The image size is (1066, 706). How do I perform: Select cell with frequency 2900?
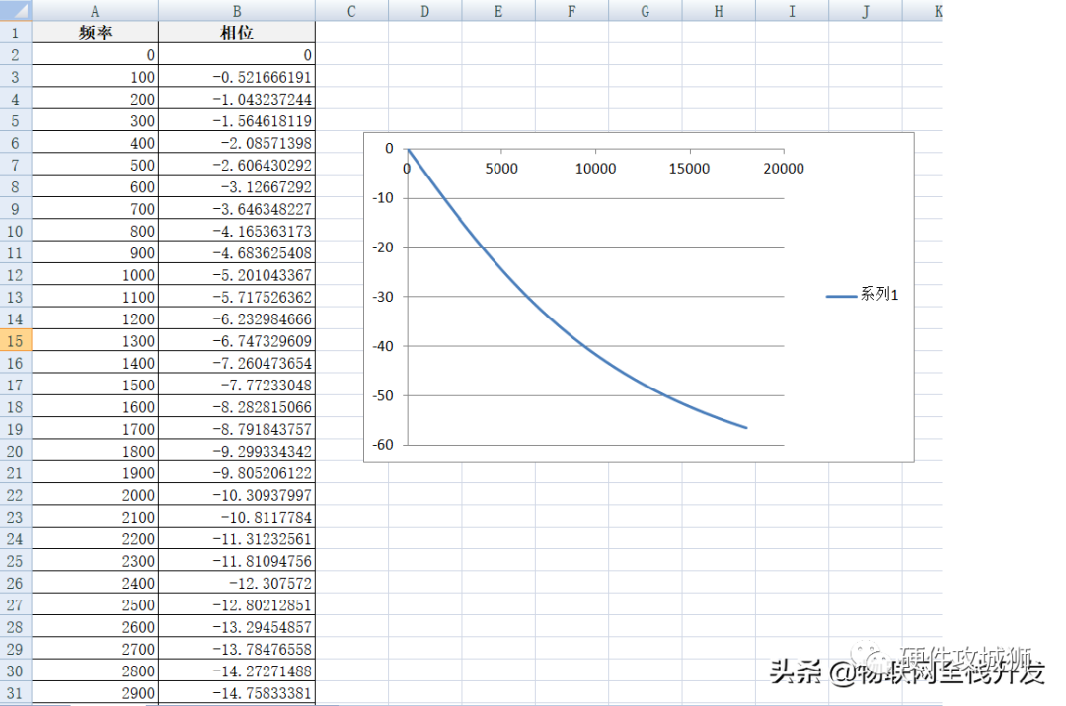click(95, 693)
